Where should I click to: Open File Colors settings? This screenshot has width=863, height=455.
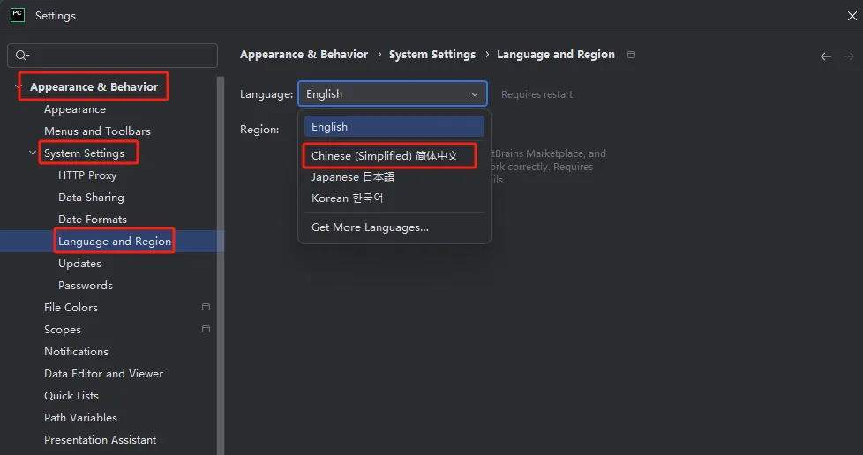[71, 308]
